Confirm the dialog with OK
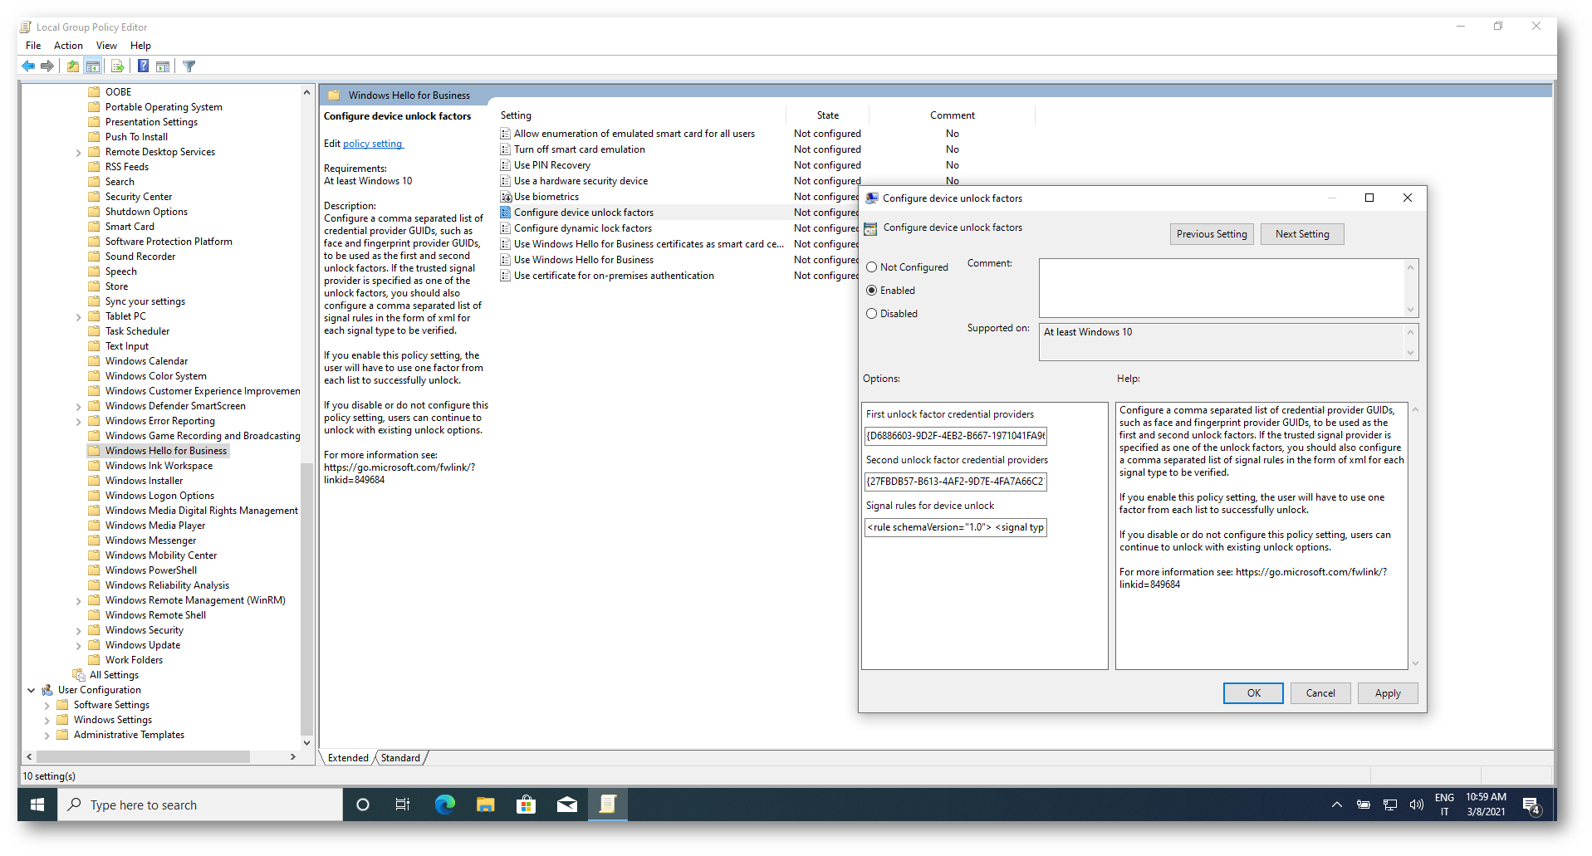This screenshot has width=1592, height=856. click(x=1253, y=693)
